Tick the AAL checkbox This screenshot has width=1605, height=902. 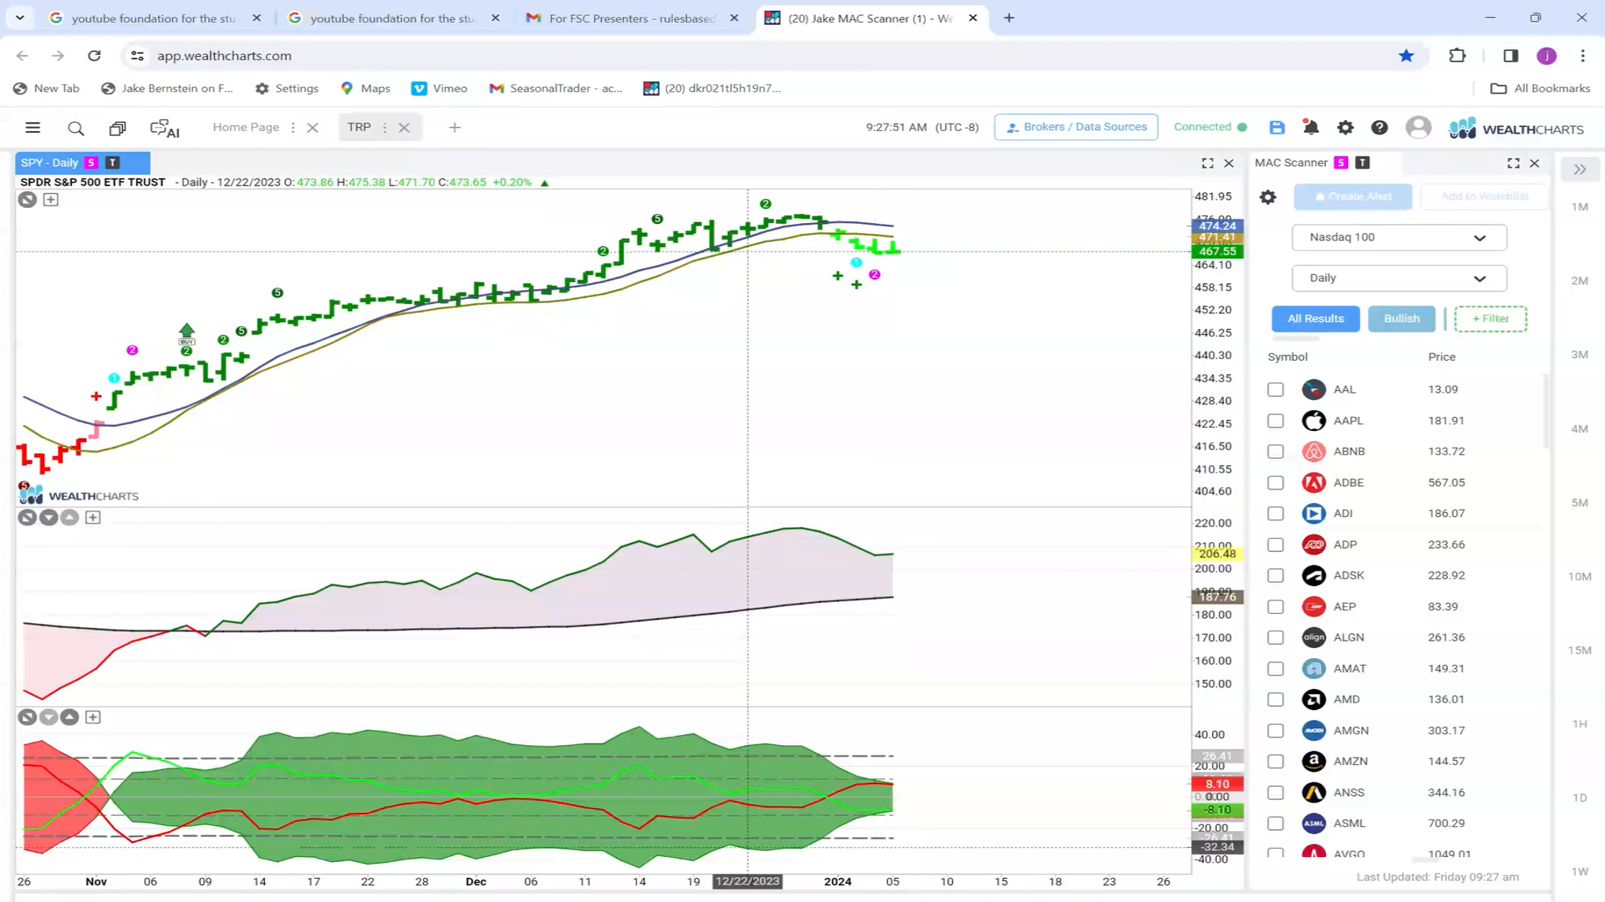pyautogui.click(x=1276, y=390)
